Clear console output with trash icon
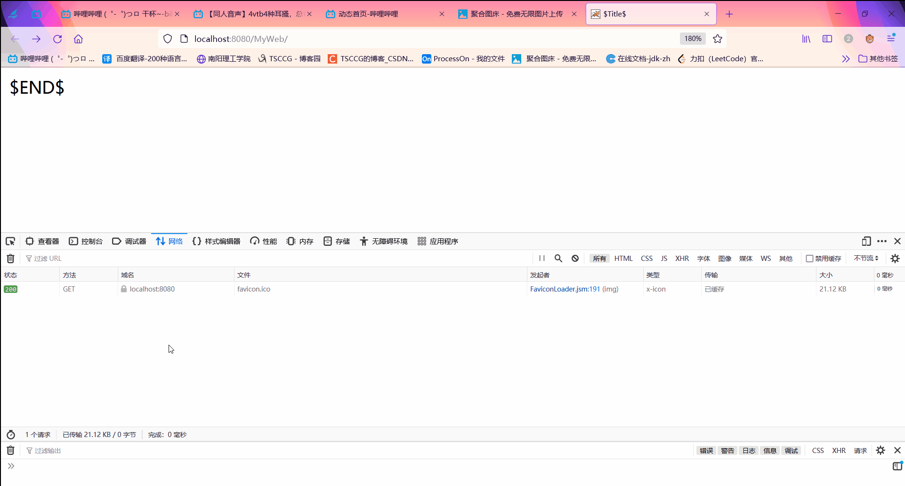 (x=10, y=451)
